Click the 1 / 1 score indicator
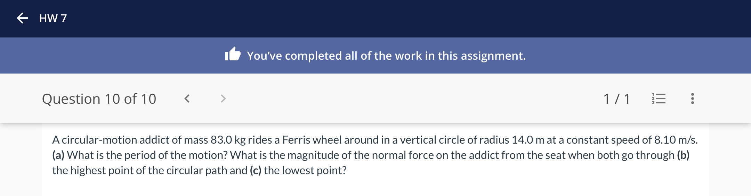Viewport: 751px width, 196px height. (x=617, y=99)
